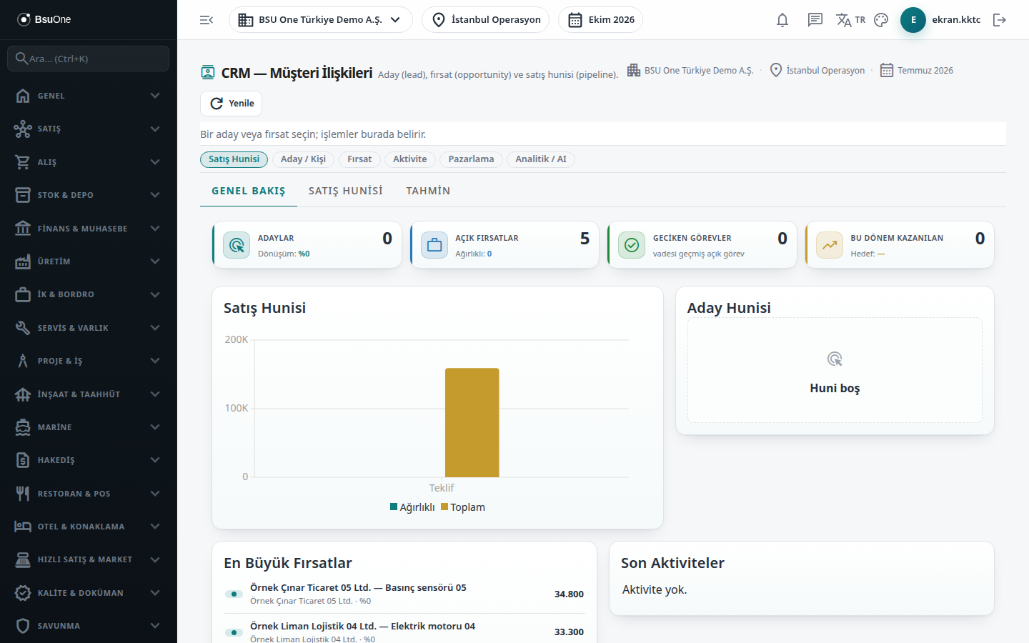Click the BsuOne logo
Viewport: 1029px width, 643px height.
point(44,19)
